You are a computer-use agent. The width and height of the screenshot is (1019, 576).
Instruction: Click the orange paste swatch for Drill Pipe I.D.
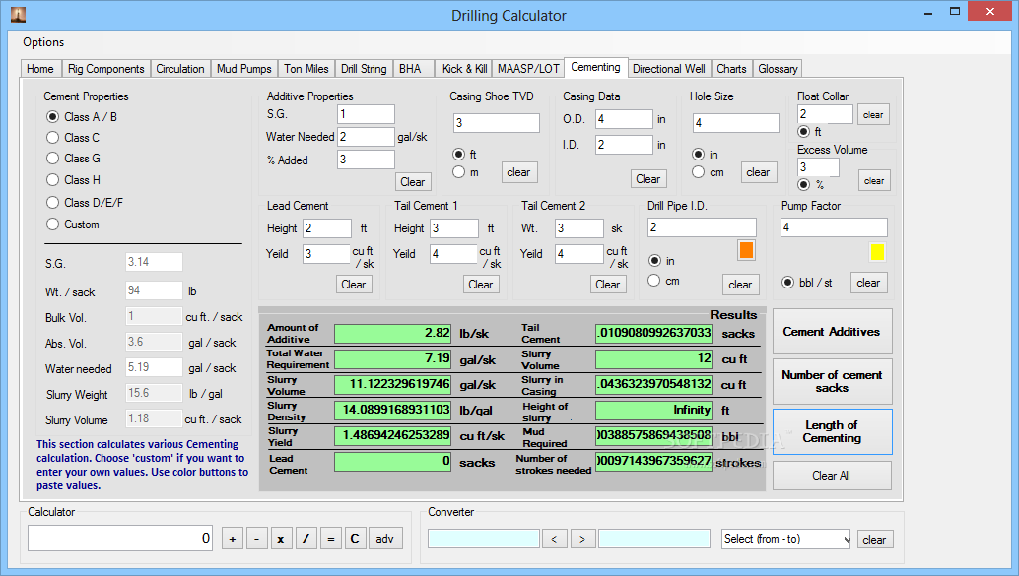pos(746,251)
